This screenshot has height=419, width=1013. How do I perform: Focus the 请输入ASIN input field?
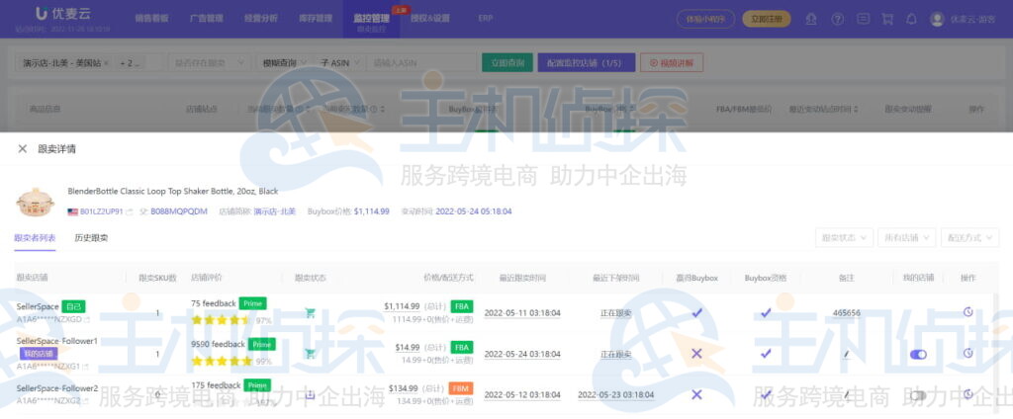click(421, 62)
